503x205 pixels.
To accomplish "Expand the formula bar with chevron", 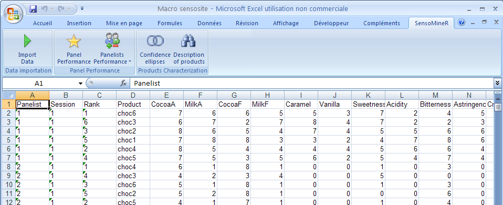I will (497, 83).
